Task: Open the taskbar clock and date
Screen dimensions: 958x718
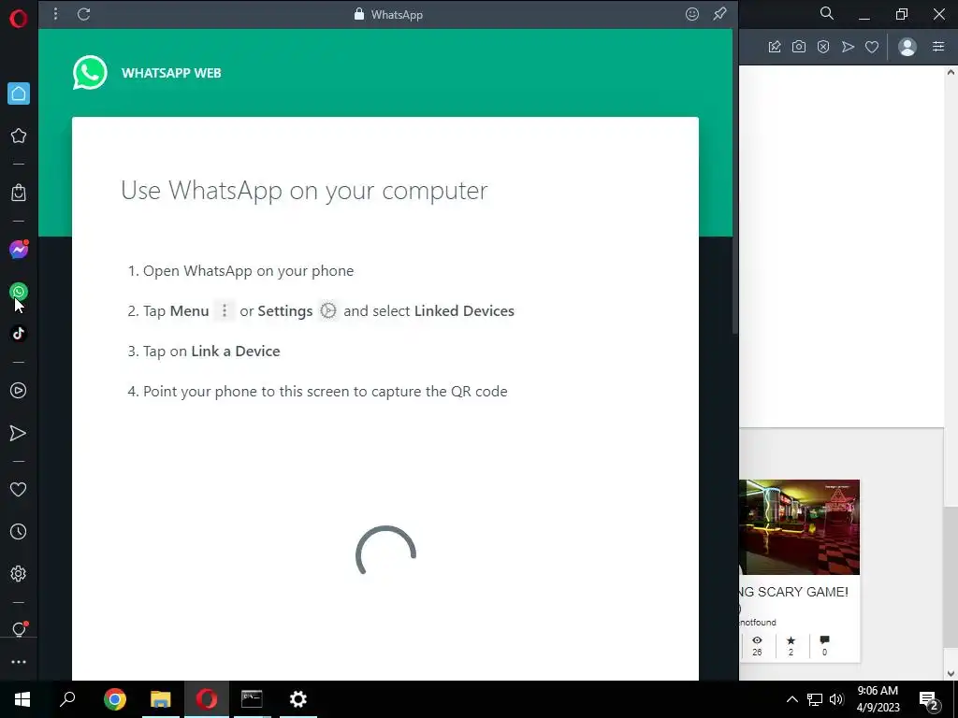Action: (x=878, y=699)
